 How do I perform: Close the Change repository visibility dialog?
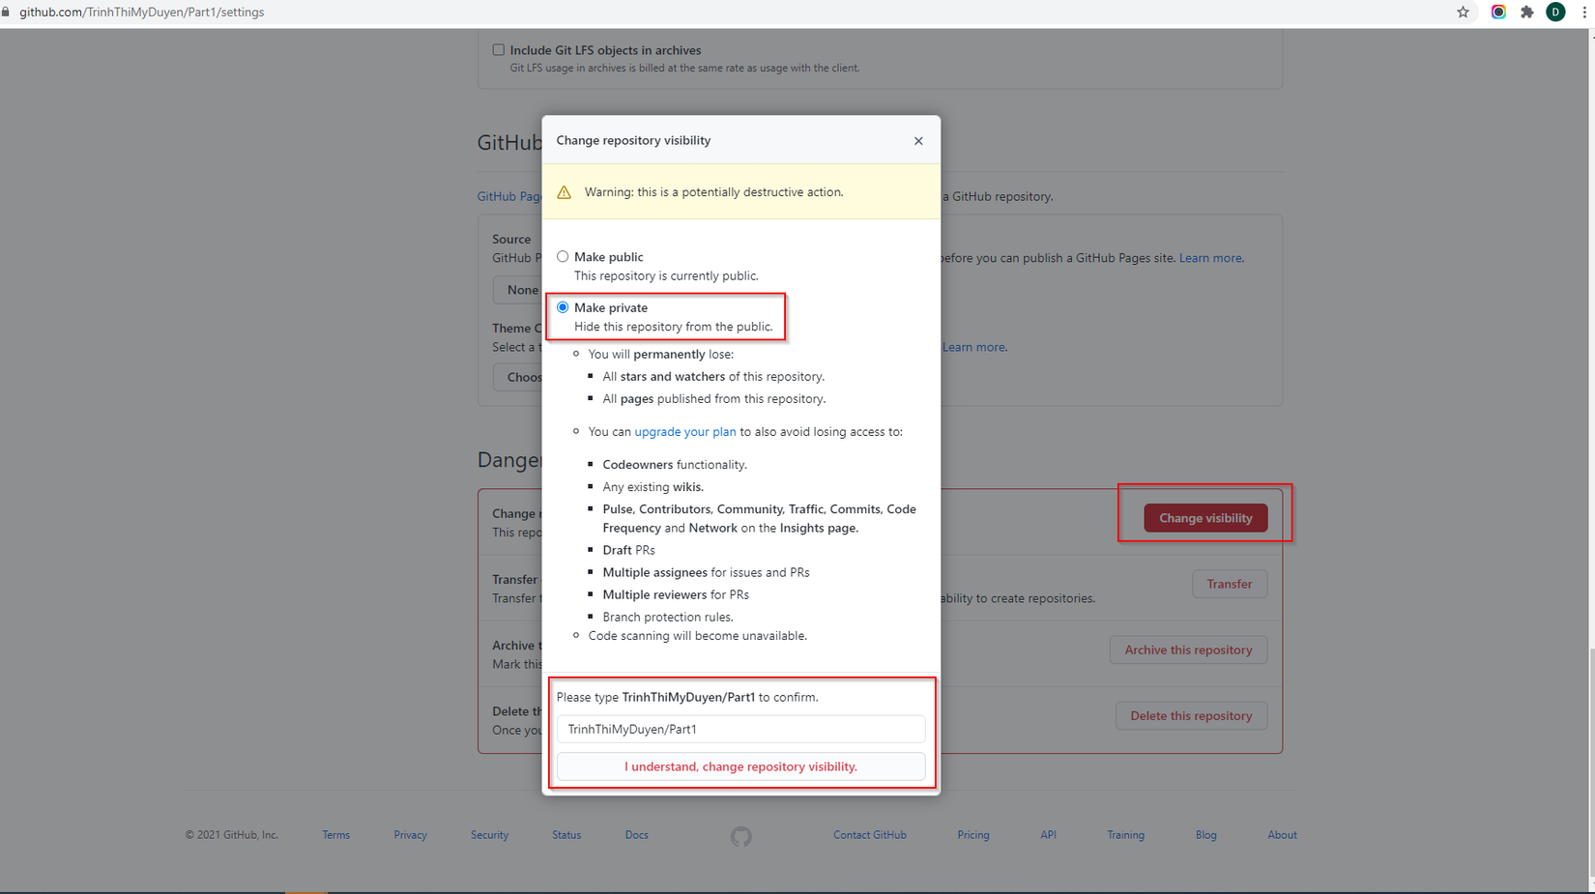918,141
